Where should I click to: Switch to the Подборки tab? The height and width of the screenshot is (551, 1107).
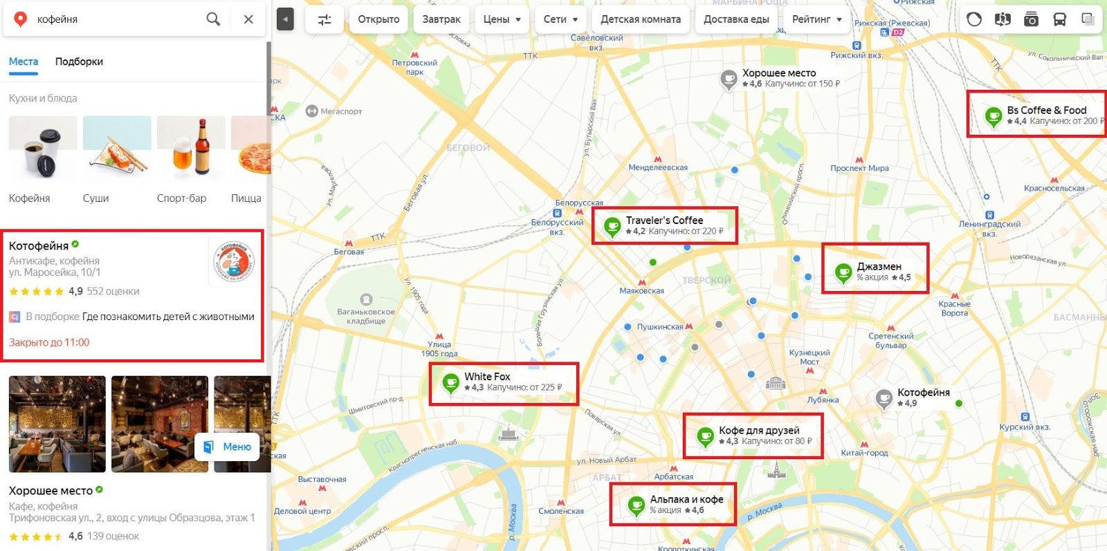tap(79, 62)
